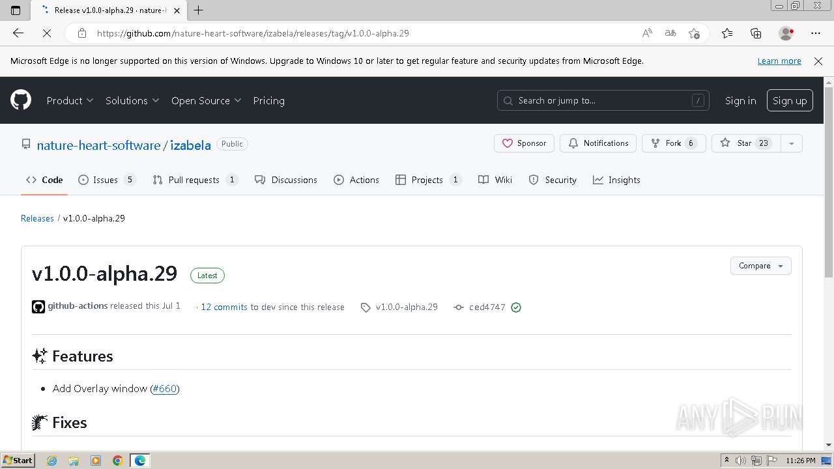Viewport: 834px width, 469px height.
Task: Open the 12 commits link
Action: click(224, 307)
